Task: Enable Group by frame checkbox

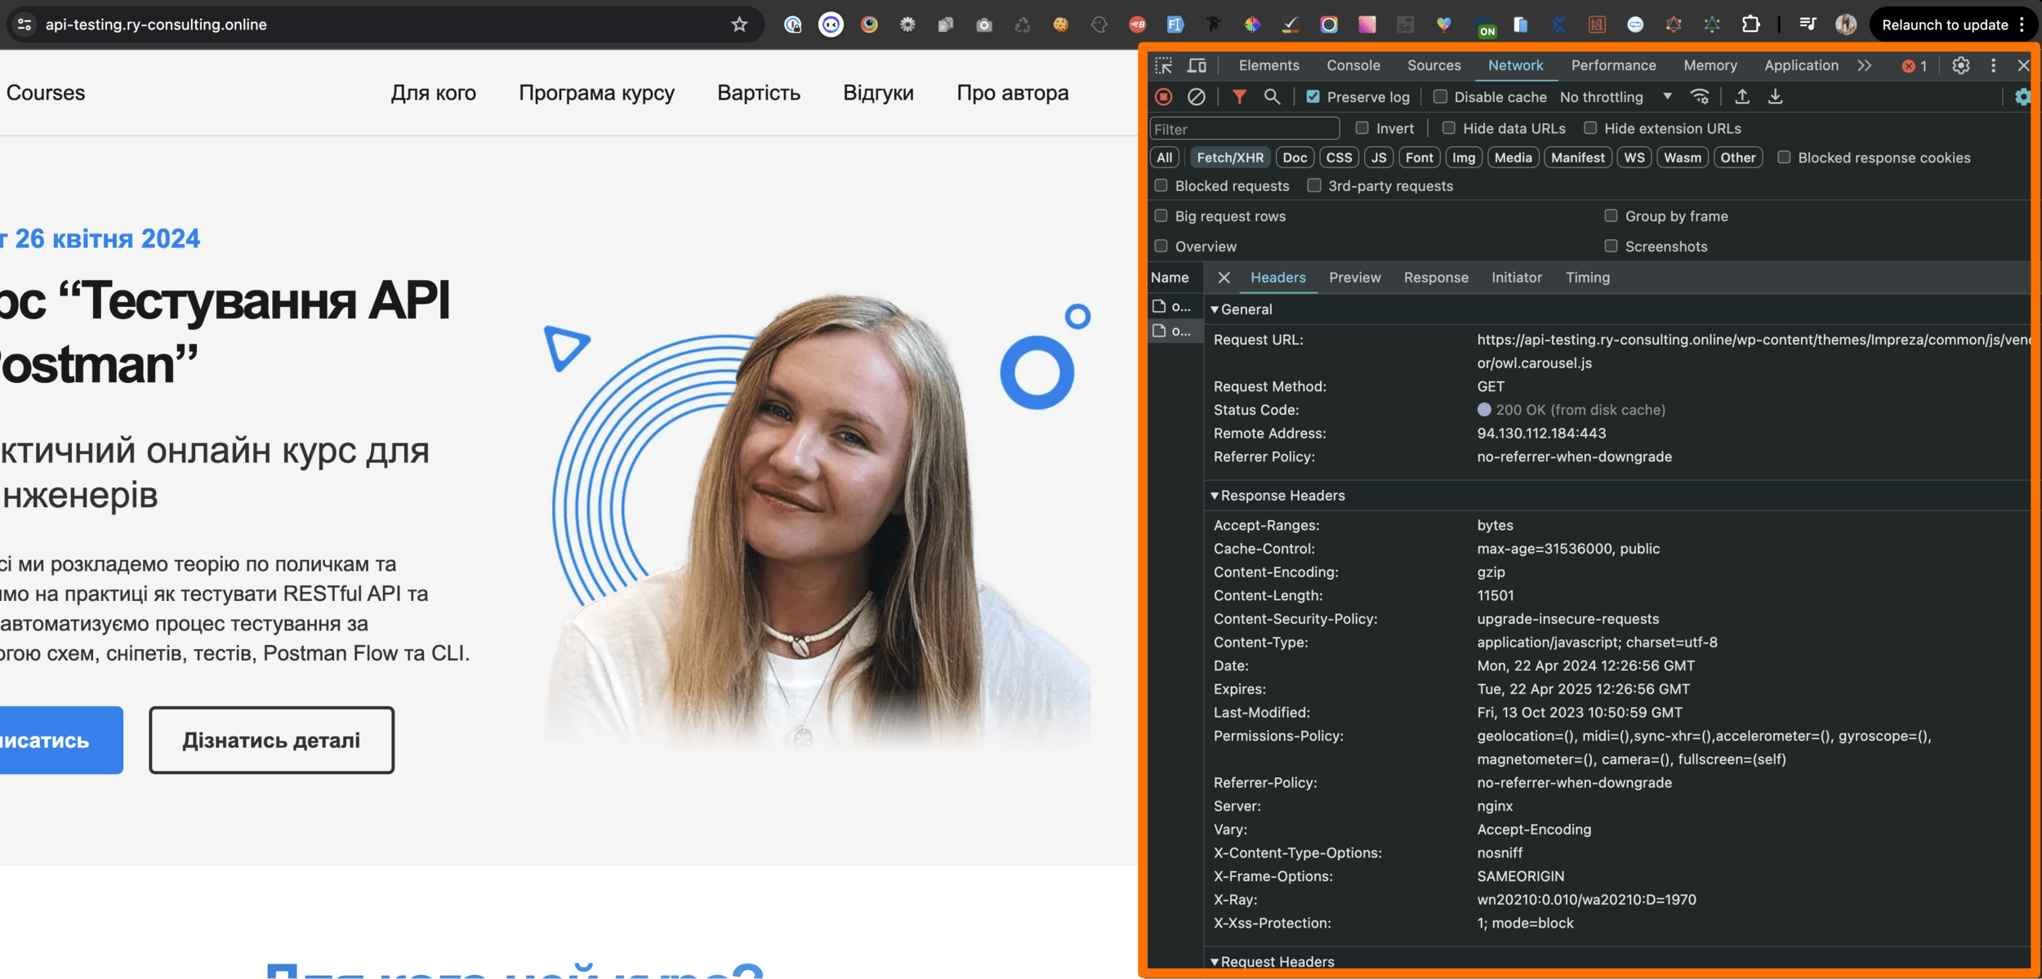Action: (x=1611, y=216)
